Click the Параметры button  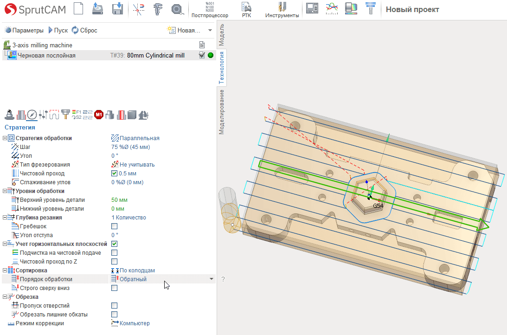coord(24,31)
